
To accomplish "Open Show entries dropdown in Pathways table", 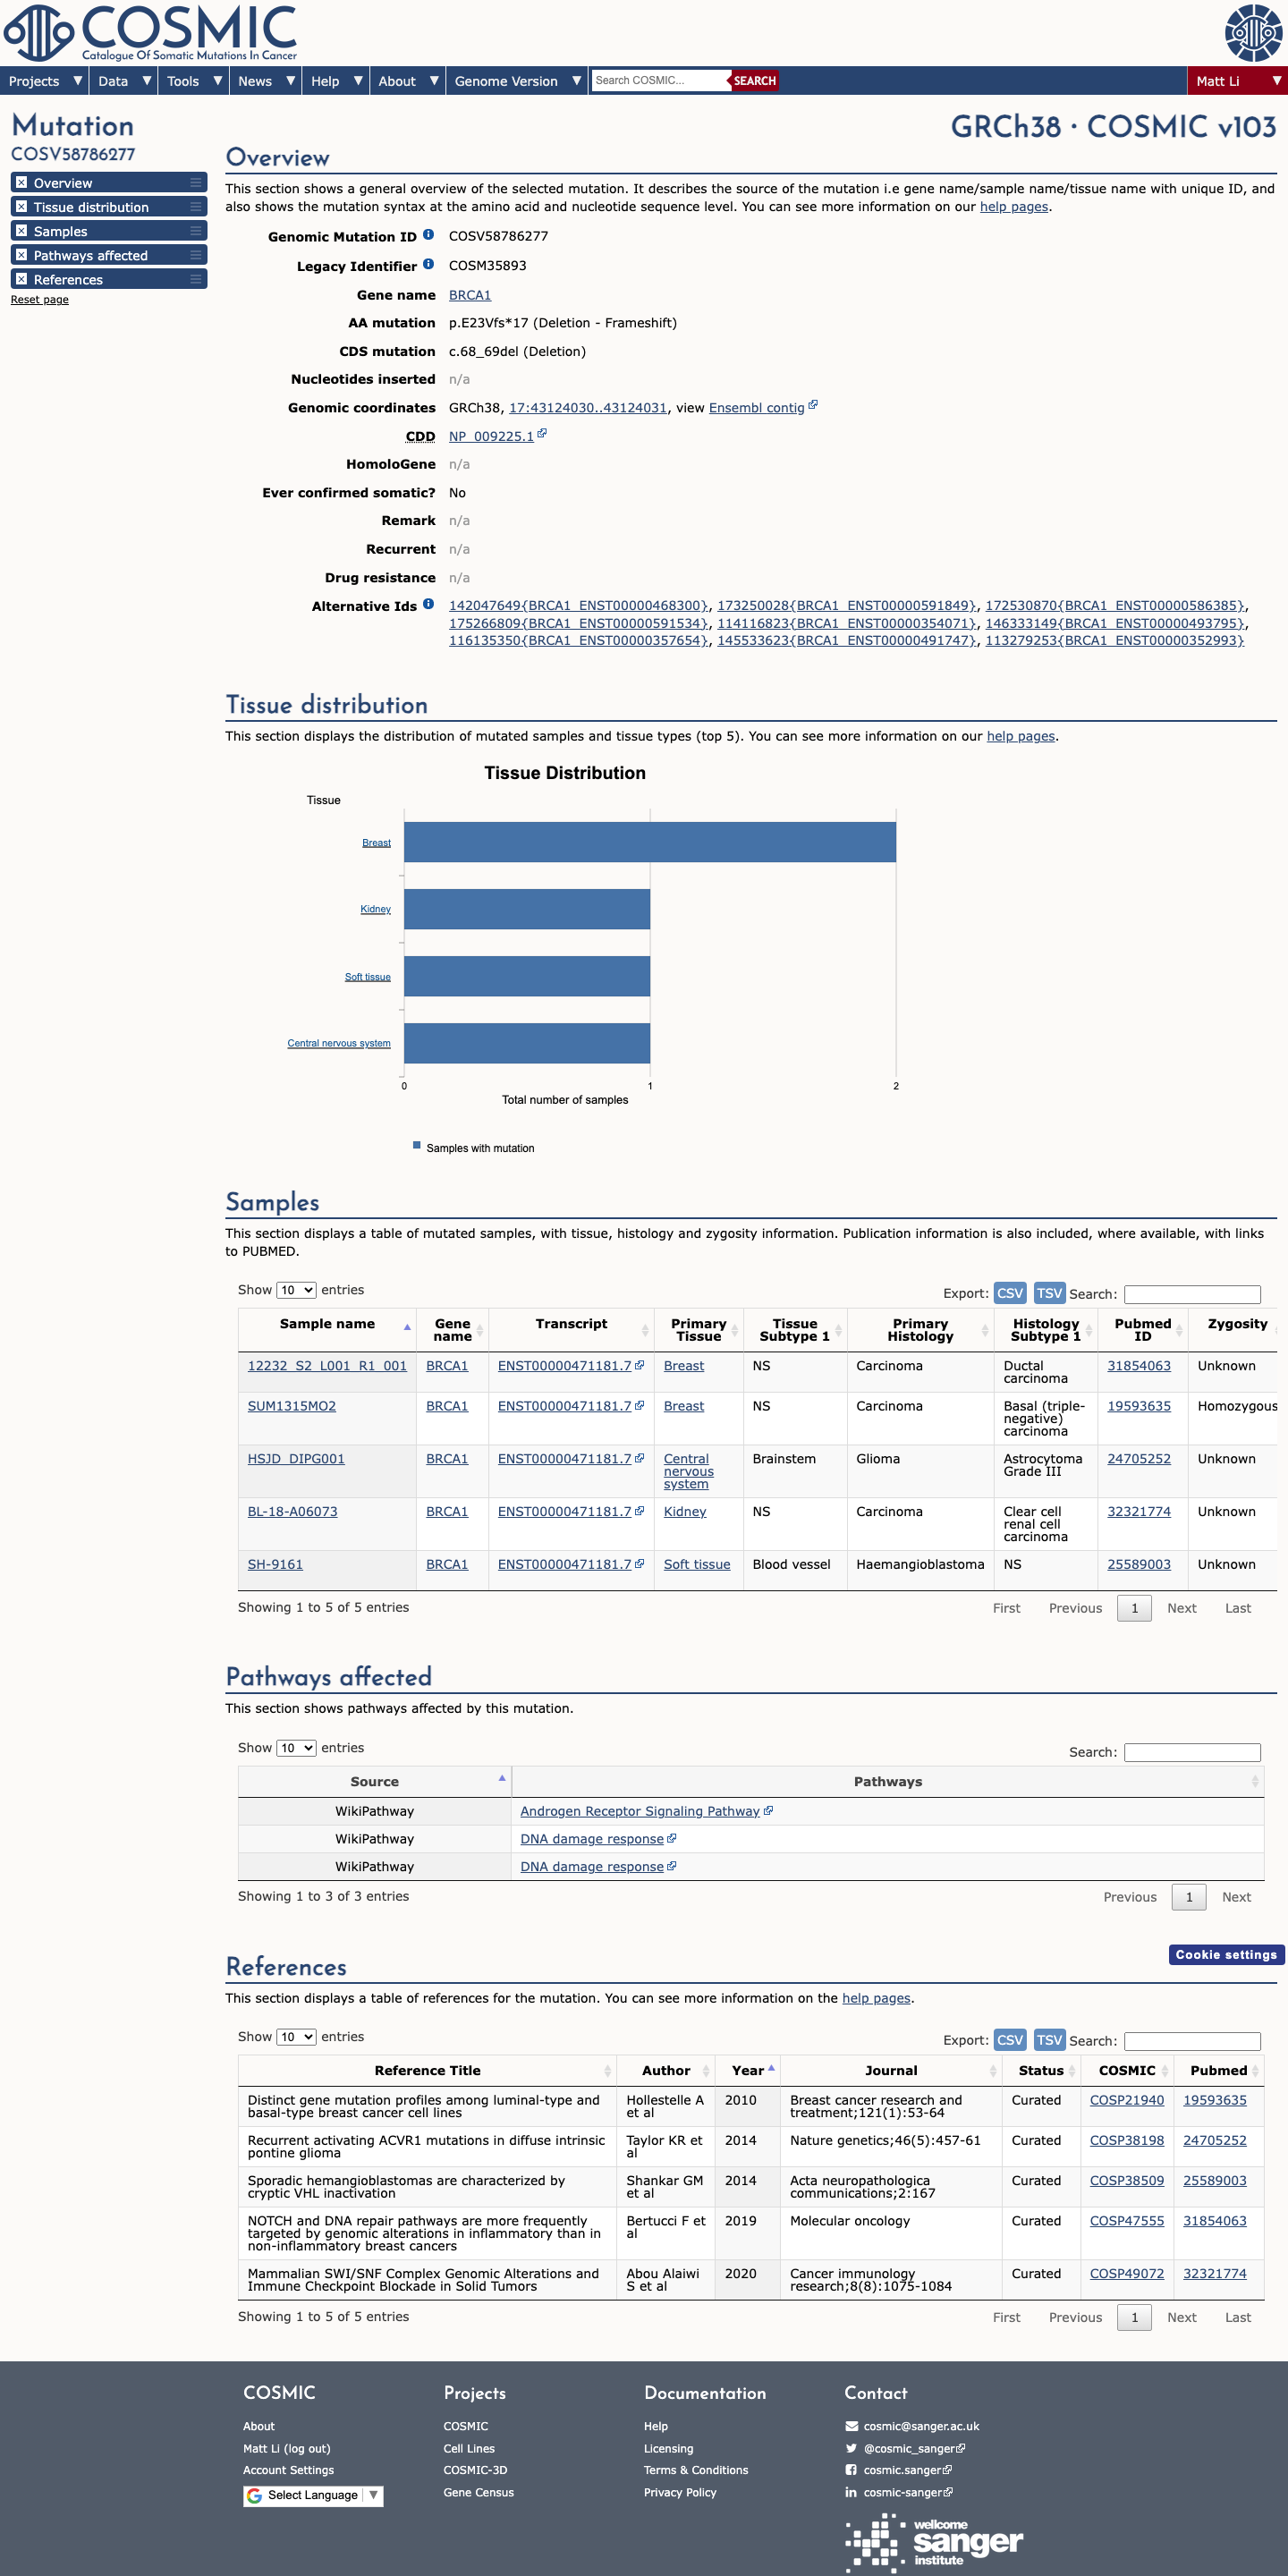I will coord(296,1748).
